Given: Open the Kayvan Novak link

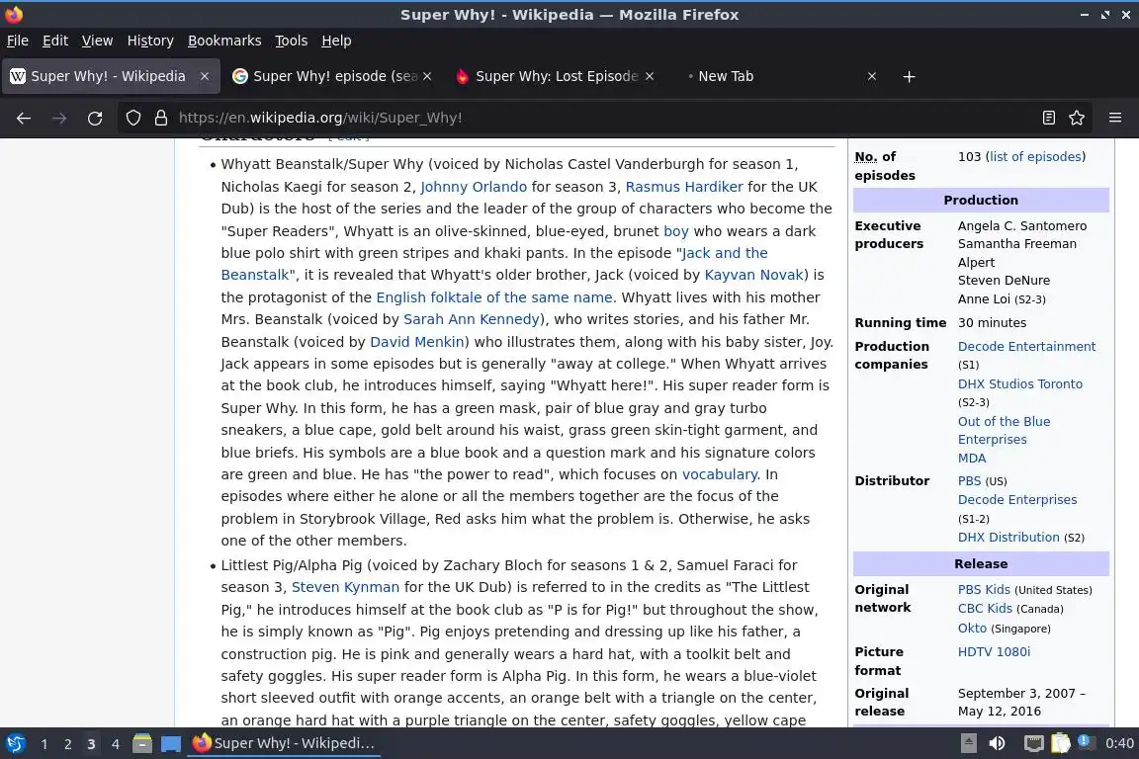Looking at the screenshot, I should (x=754, y=275).
